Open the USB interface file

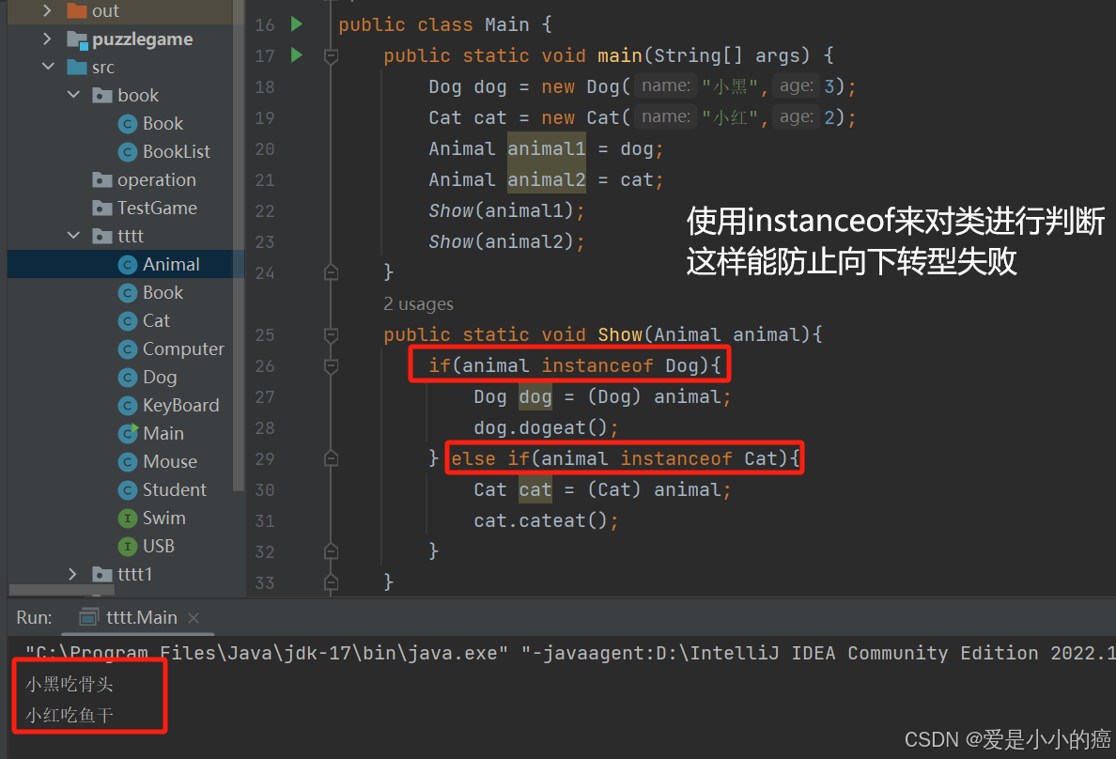tap(158, 546)
